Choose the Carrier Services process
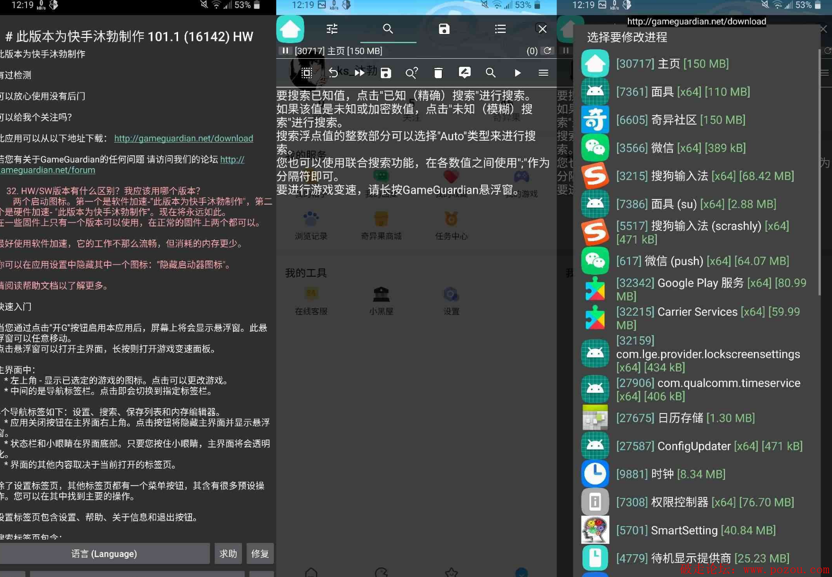Viewport: 832px width, 577px height. (x=696, y=318)
